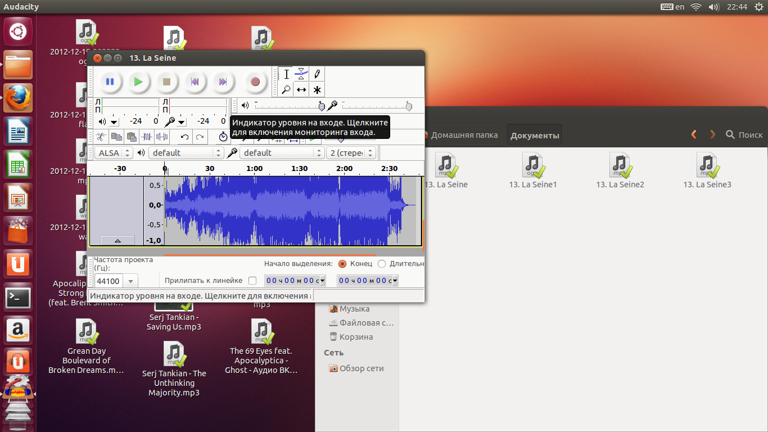Start playback with the green Play button

[138, 82]
